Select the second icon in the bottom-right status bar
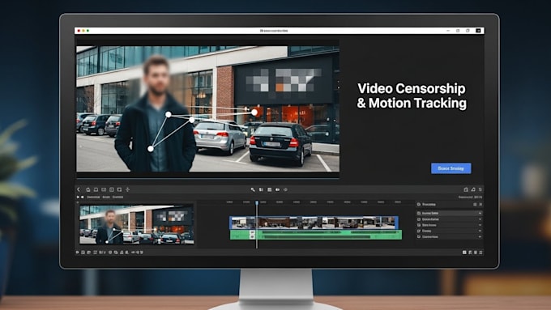 [x=470, y=253]
